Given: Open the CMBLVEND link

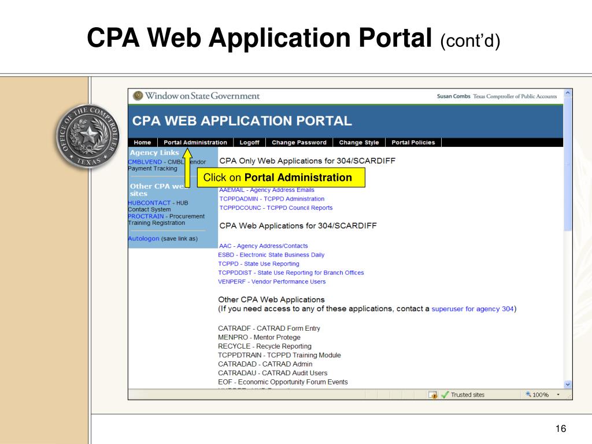Looking at the screenshot, I should [x=145, y=162].
